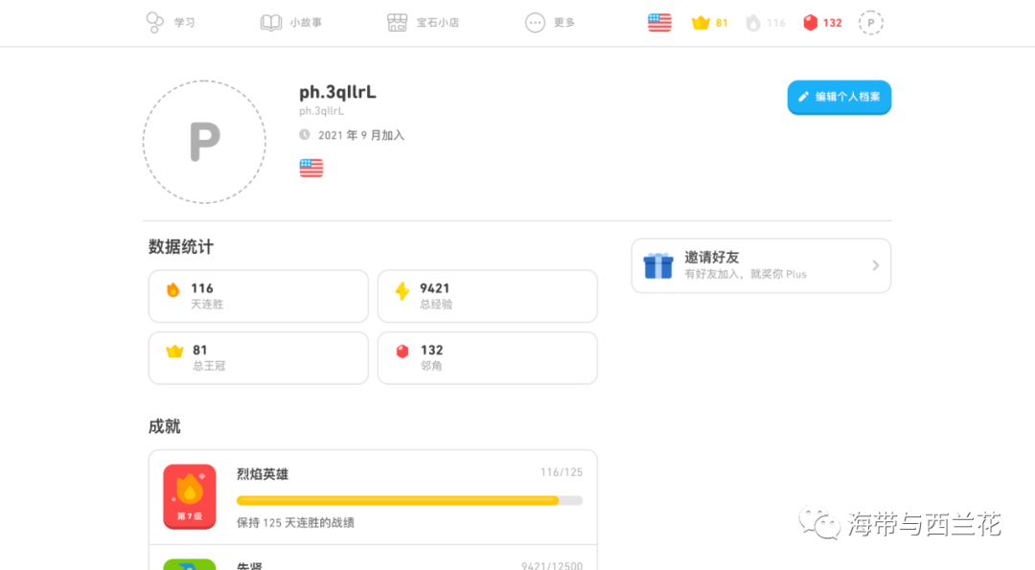Click the blue gift box icon

tap(657, 265)
